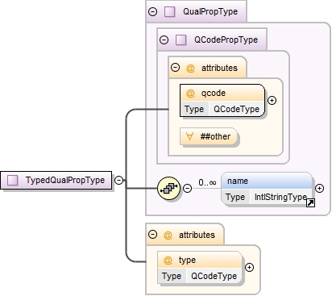Click the TypedQualPropType square icon
The width and height of the screenshot is (332, 296).
[12, 180]
